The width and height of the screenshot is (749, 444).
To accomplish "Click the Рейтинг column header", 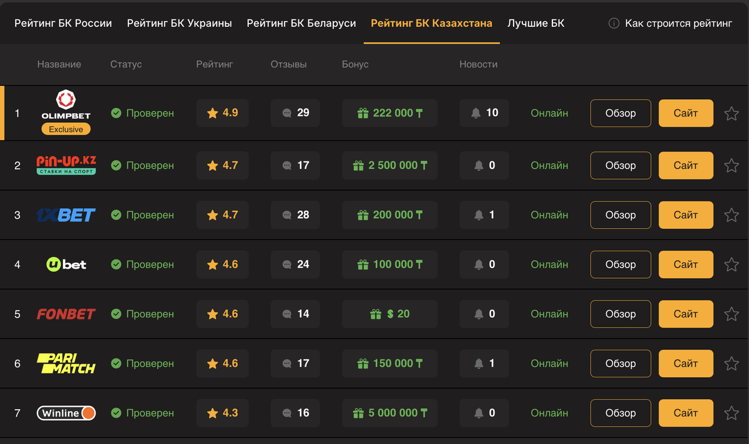I will point(215,64).
